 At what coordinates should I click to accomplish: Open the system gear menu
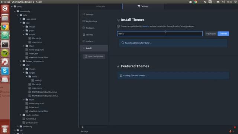coord(235,2)
